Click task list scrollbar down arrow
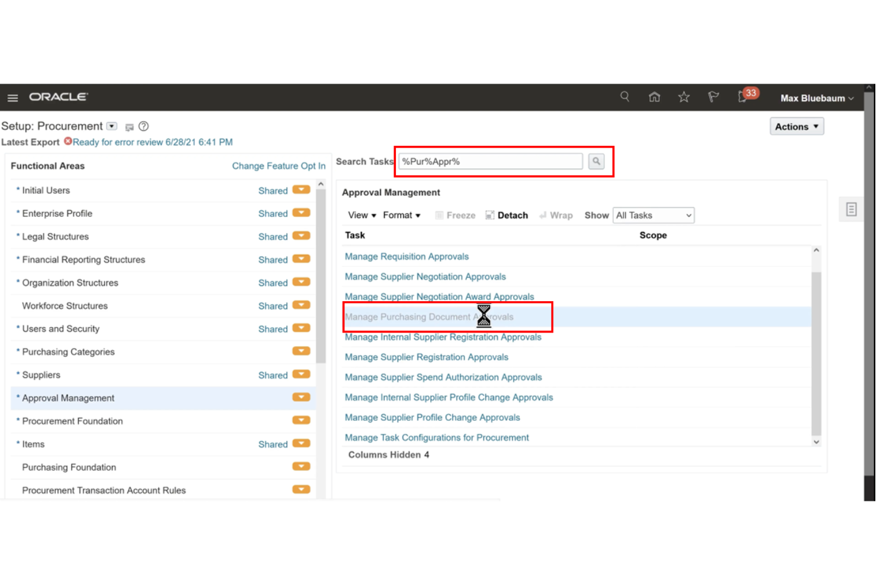This screenshot has width=877, height=585. (816, 442)
